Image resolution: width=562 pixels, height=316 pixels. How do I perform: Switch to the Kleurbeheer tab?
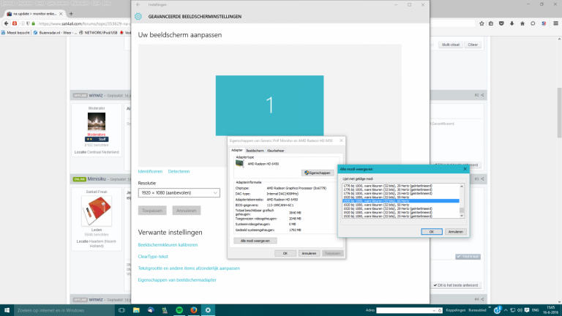[275, 150]
